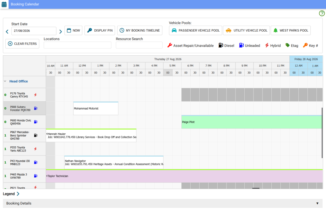Open the green help question mark icon
This screenshot has height=216, width=326.
coord(322,13)
